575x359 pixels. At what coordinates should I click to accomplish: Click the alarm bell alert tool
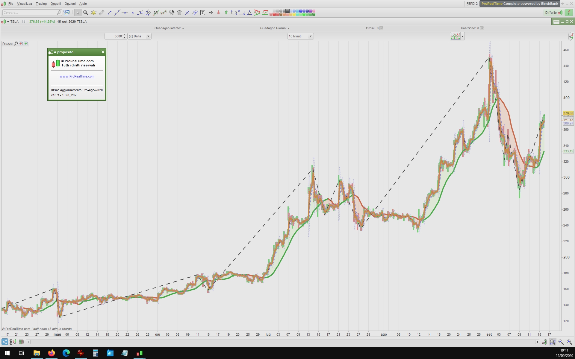click(93, 13)
